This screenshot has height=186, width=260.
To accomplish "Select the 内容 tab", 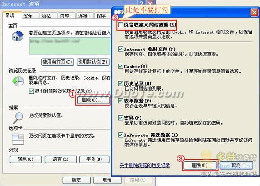I will (66, 16).
